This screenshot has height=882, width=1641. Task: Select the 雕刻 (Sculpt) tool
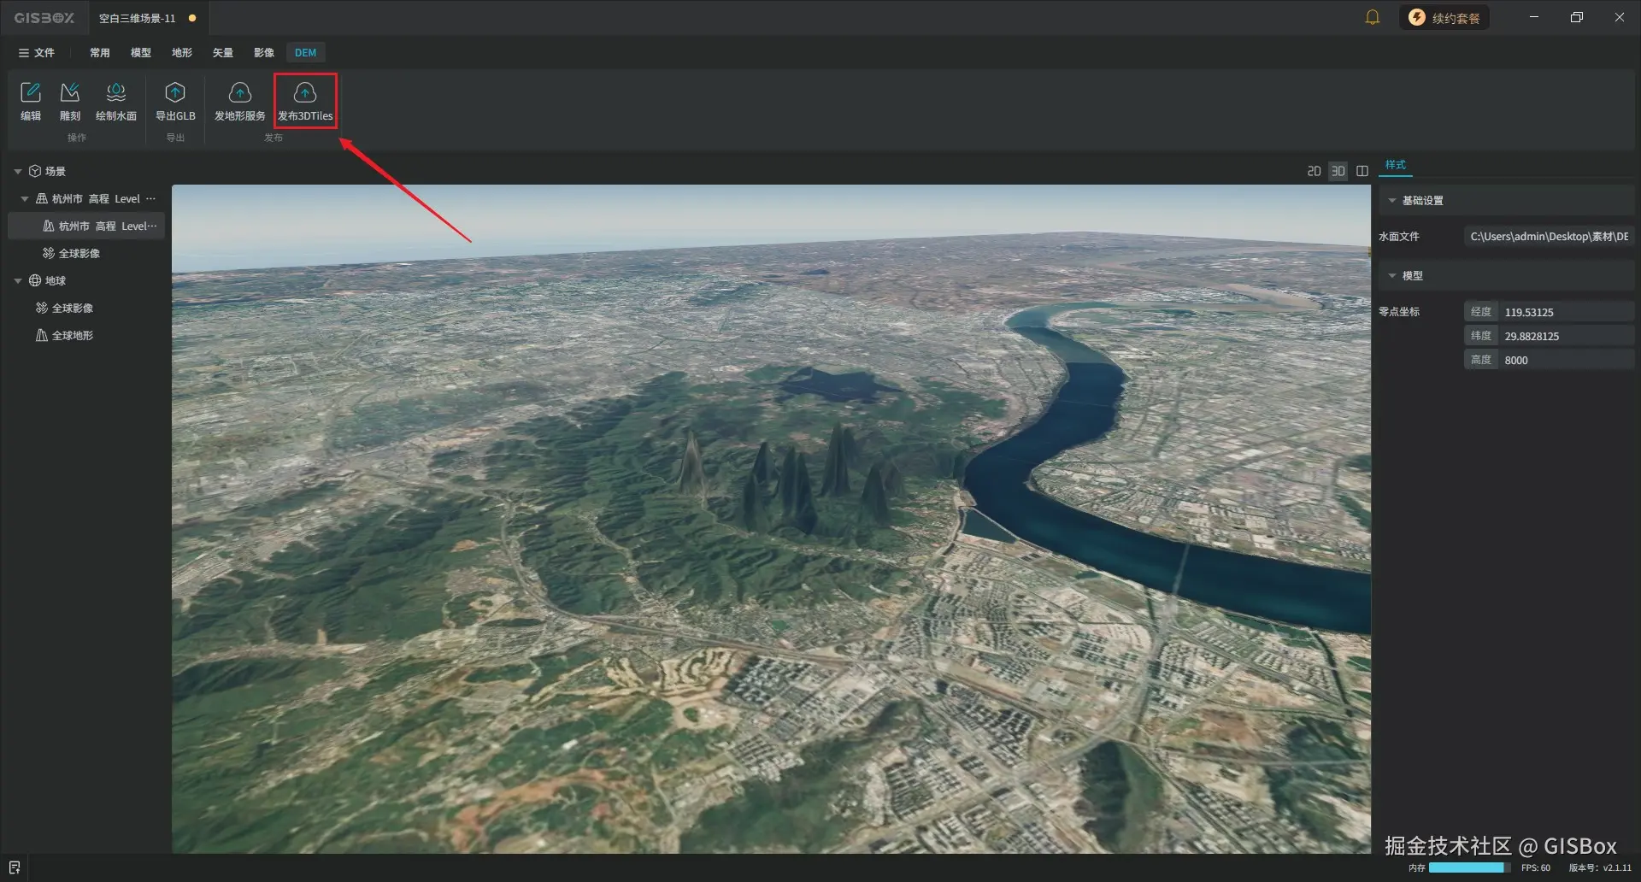(x=70, y=102)
